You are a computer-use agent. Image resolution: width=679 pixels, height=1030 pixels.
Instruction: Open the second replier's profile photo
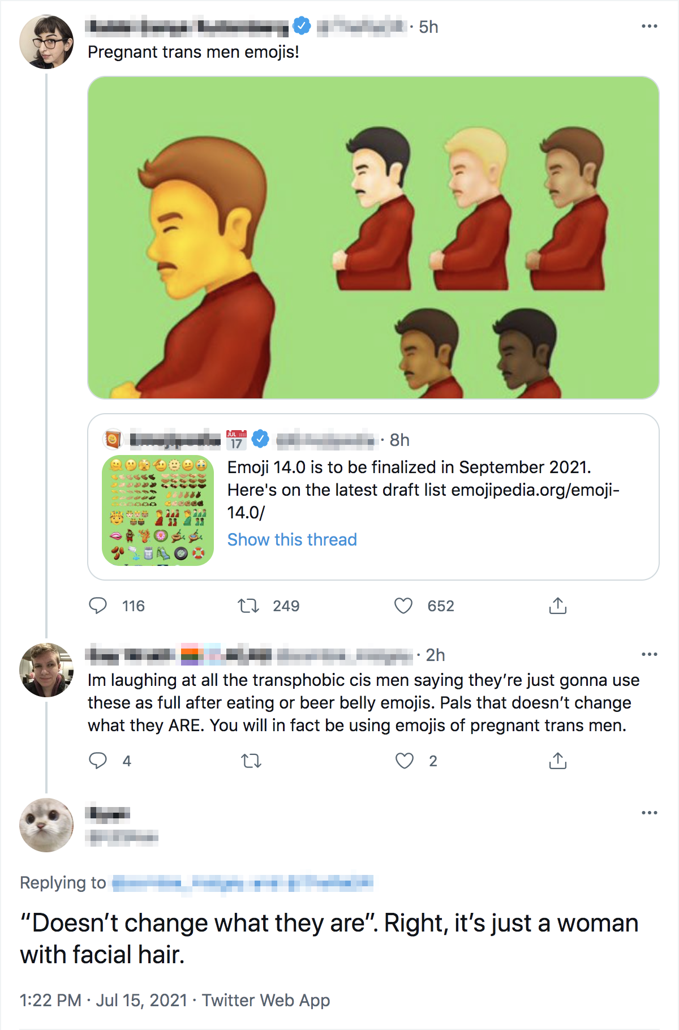46,670
